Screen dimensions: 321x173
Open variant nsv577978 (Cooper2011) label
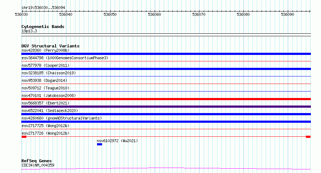(x=45, y=65)
